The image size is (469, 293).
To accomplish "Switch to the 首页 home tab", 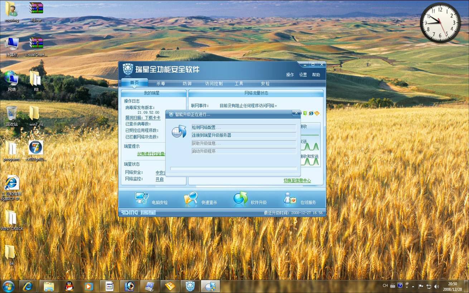I will [x=135, y=83].
